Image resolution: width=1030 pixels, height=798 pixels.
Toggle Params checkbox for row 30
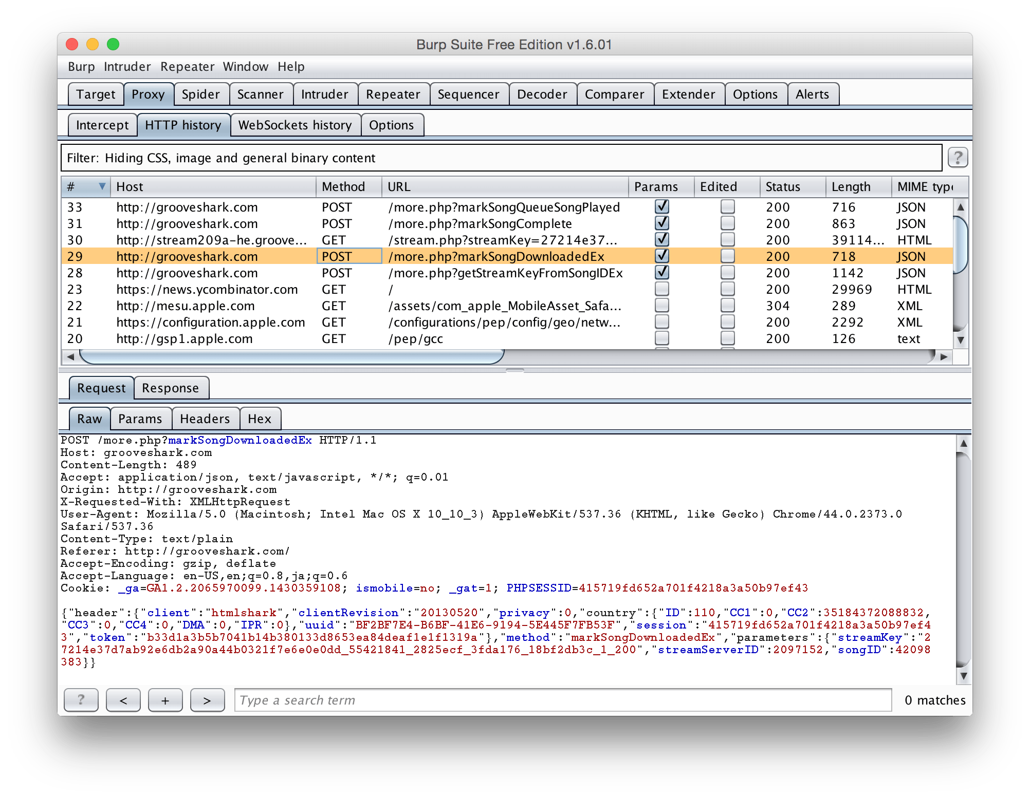point(662,240)
